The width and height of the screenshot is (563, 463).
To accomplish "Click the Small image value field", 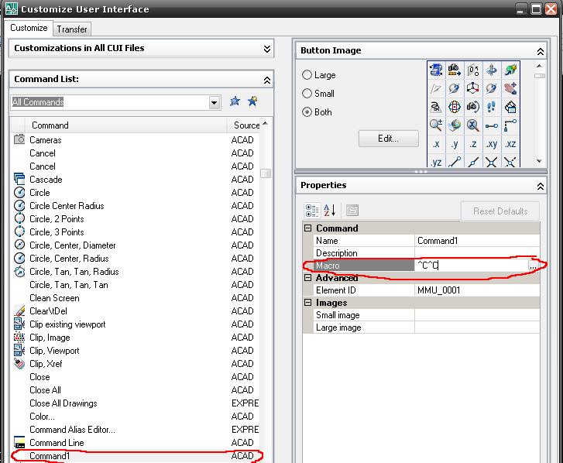I will pos(477,315).
